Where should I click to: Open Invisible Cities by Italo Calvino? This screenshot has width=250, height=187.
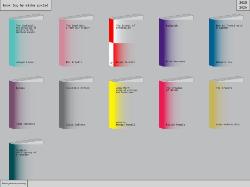point(76,103)
